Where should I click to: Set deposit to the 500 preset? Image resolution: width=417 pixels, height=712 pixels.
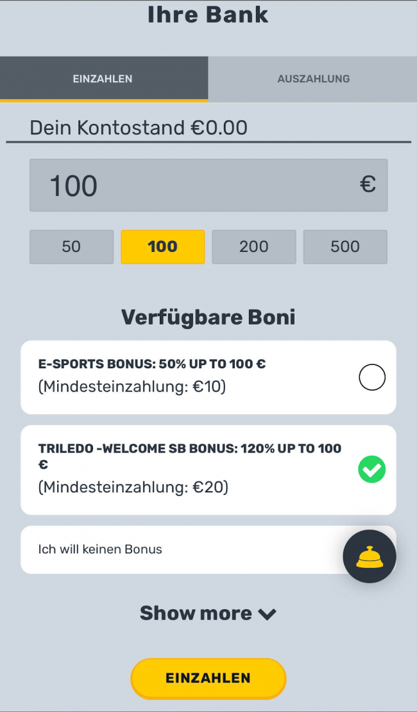(x=345, y=247)
